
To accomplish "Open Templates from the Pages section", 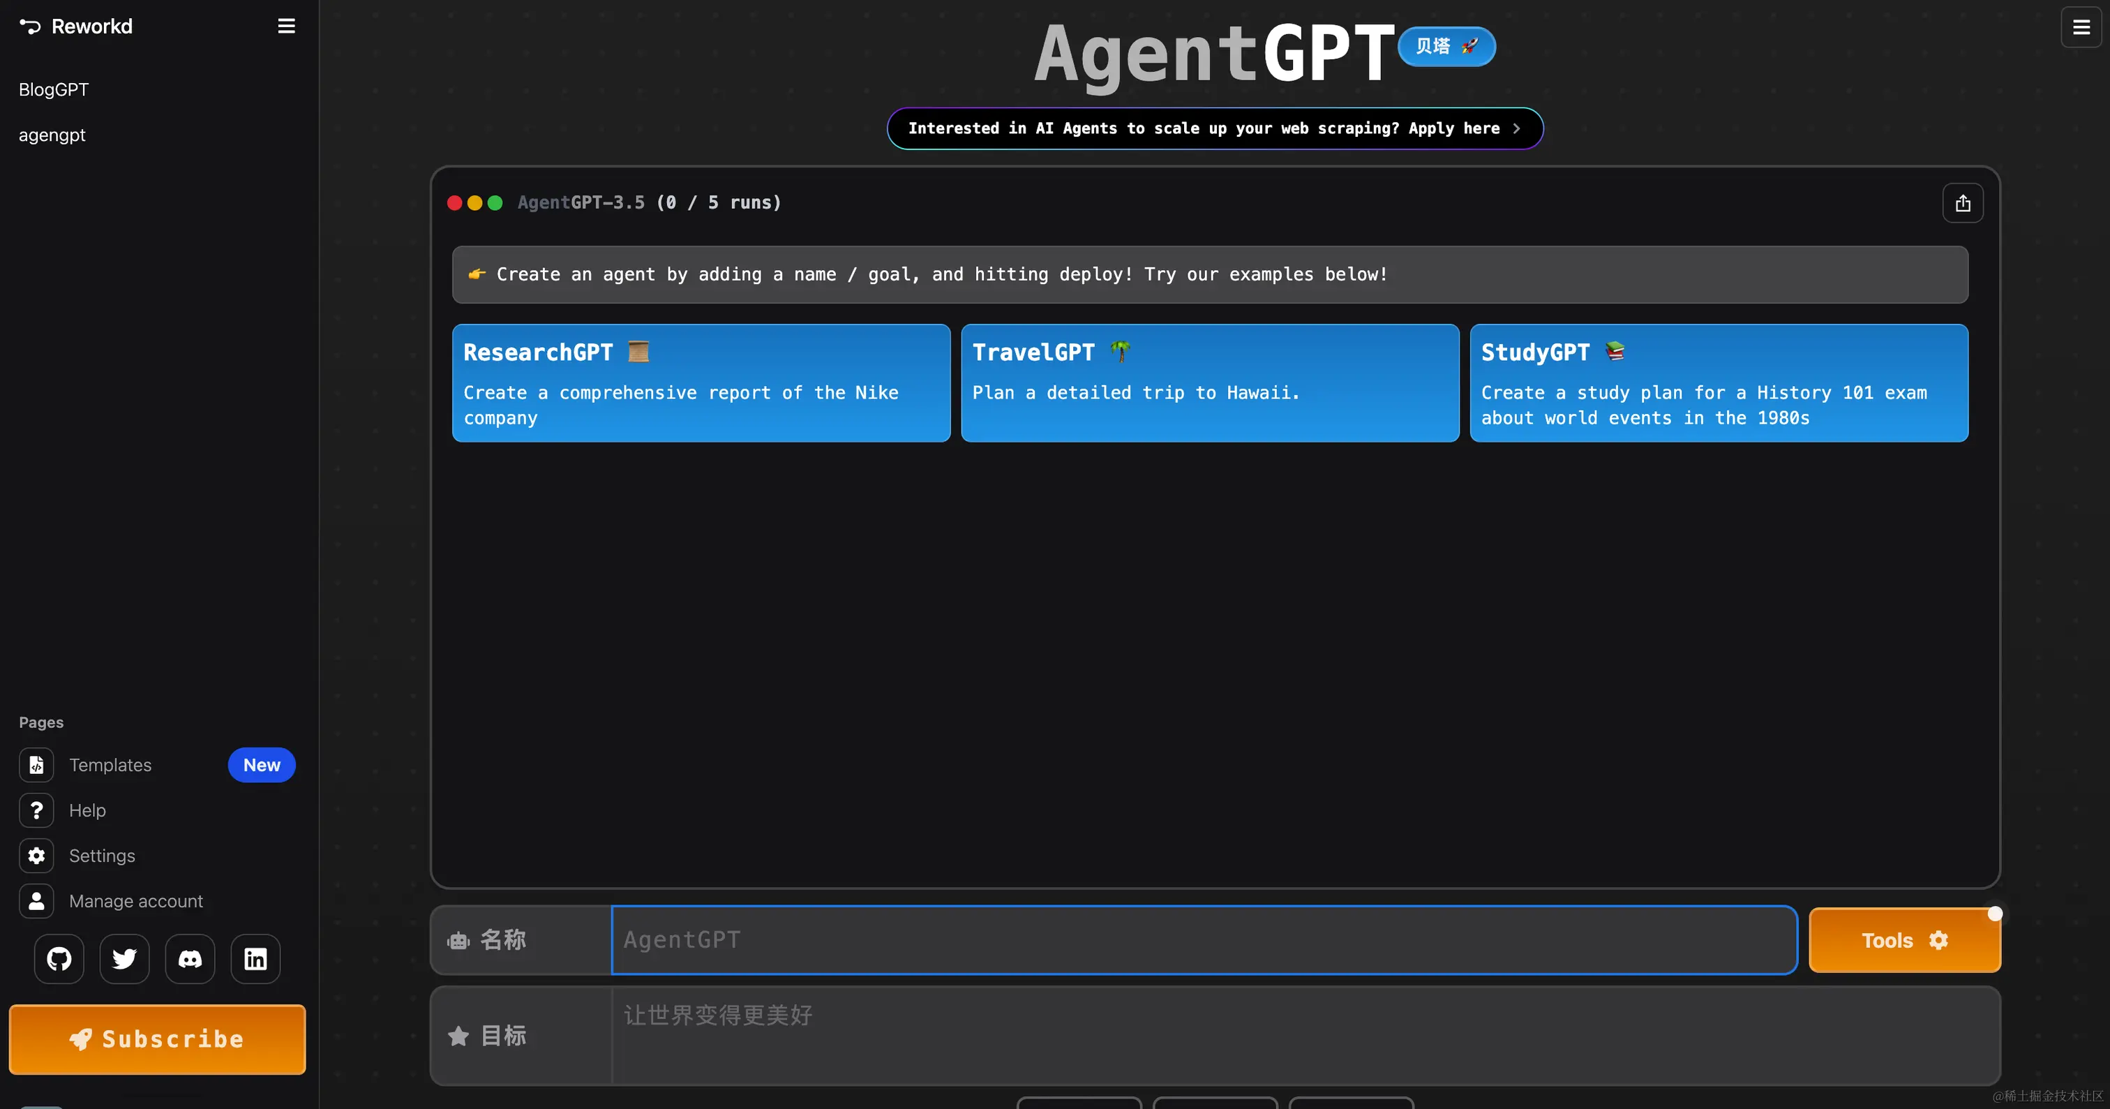I will click(x=110, y=764).
